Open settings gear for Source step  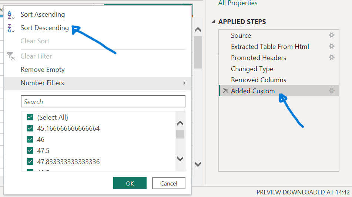pos(331,35)
